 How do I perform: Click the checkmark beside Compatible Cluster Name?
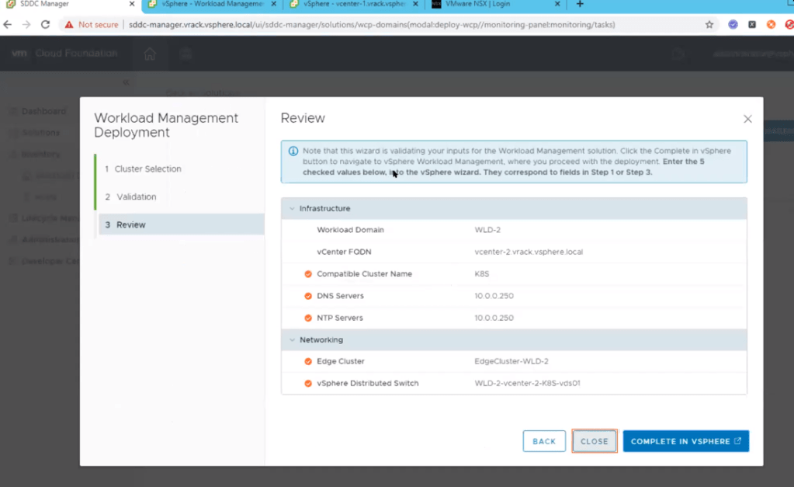308,274
